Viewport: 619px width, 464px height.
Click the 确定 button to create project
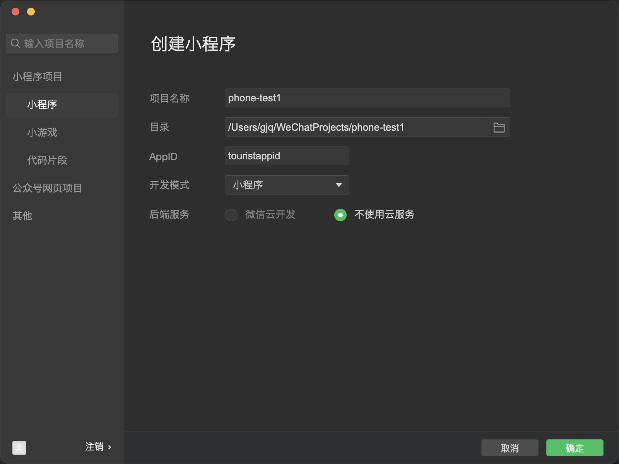[575, 448]
